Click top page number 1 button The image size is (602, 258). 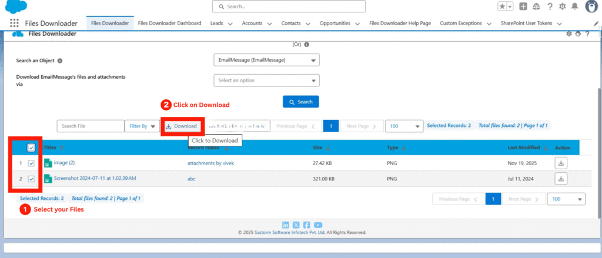point(330,126)
